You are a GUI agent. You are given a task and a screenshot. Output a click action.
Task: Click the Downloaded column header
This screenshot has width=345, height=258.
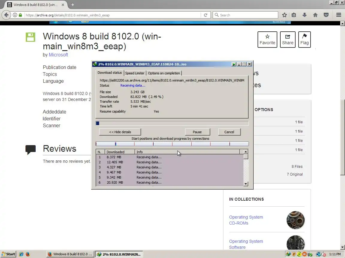[120, 152]
